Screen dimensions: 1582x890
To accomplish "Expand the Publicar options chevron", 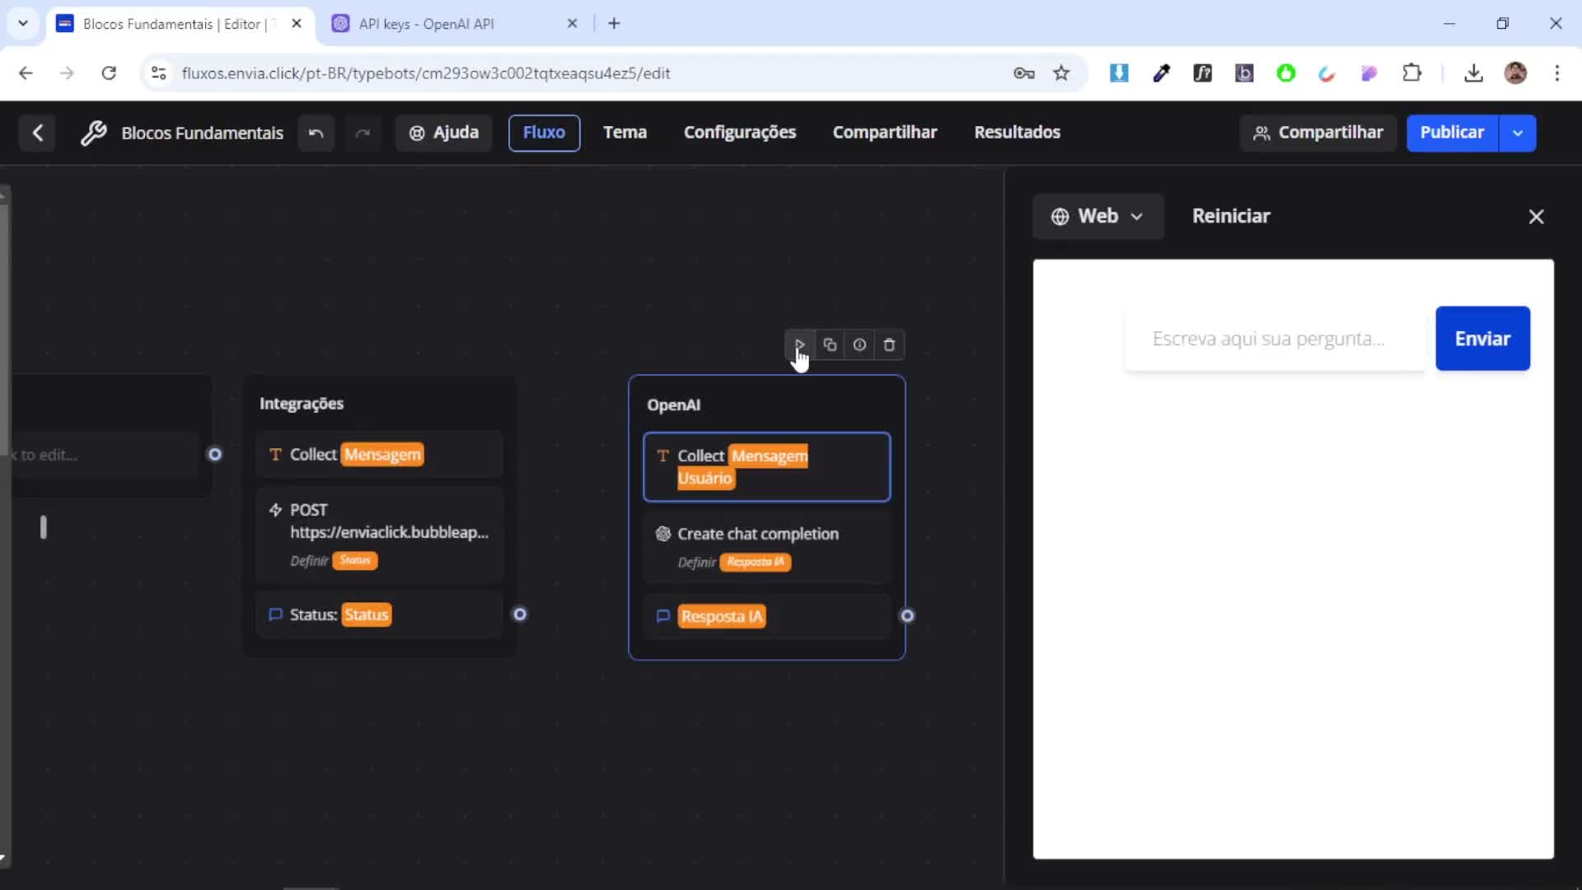I will [1518, 133].
